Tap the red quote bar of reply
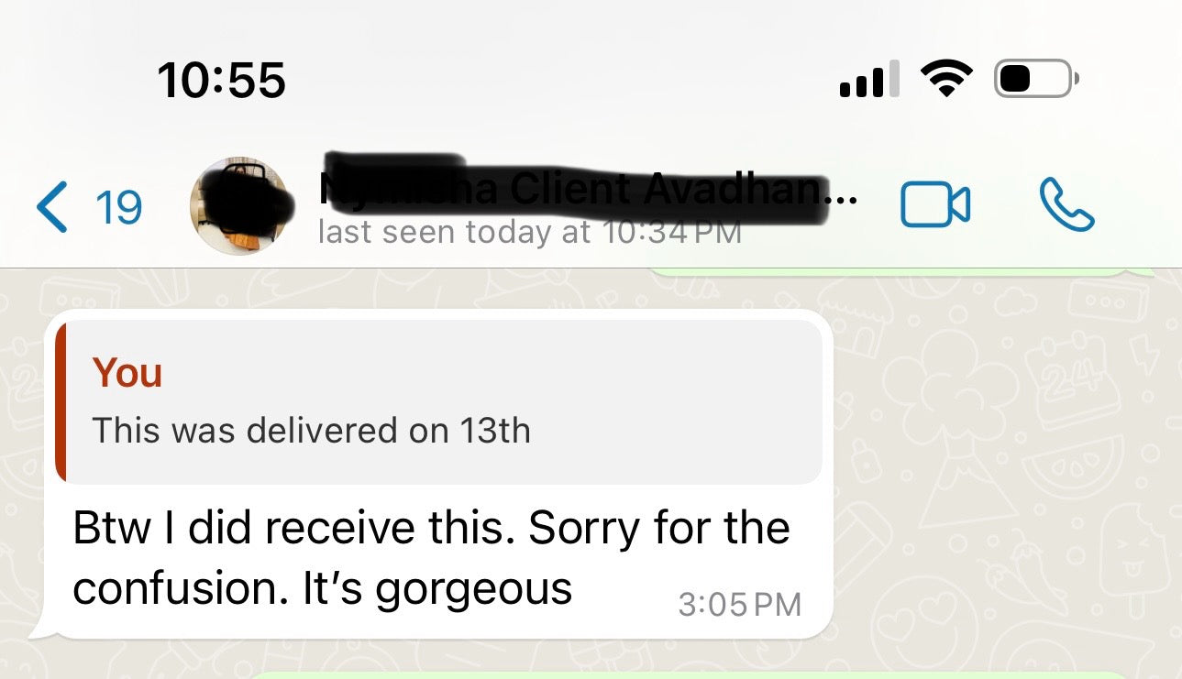 coord(60,401)
